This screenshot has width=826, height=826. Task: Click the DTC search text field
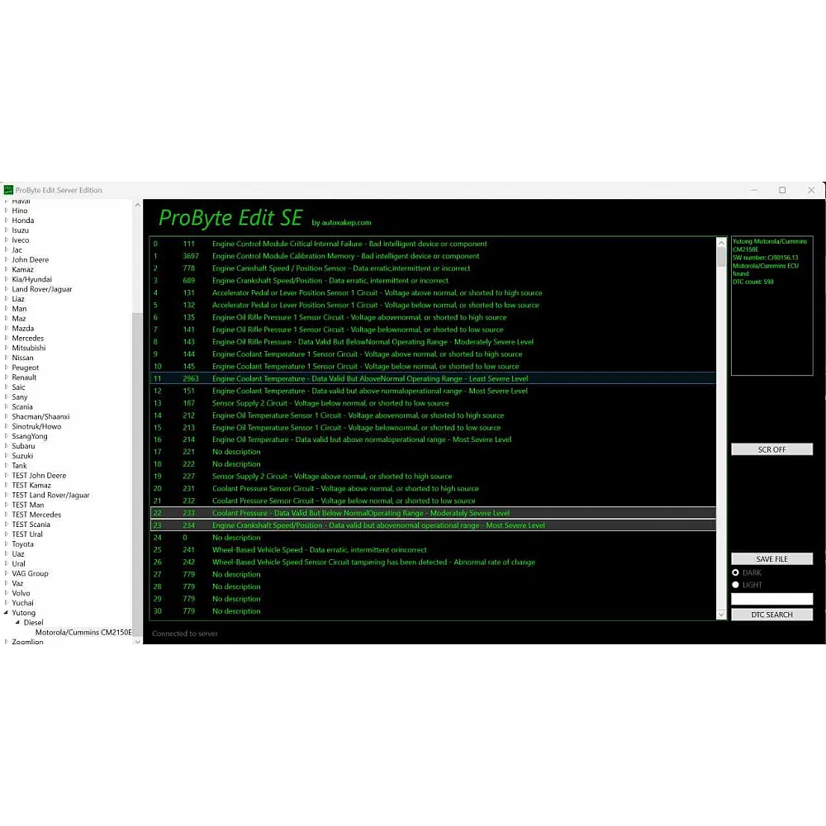[771, 599]
